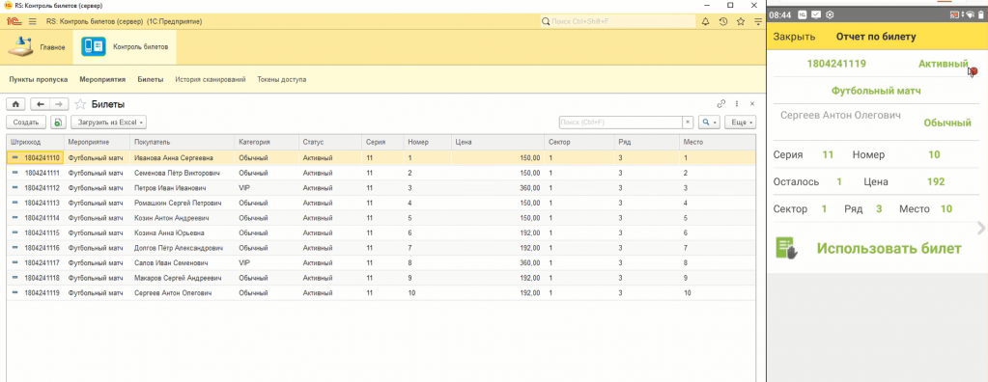Viewport: 988px width, 382px height.
Task: Select ticket row 1804241119
Action: point(381,292)
